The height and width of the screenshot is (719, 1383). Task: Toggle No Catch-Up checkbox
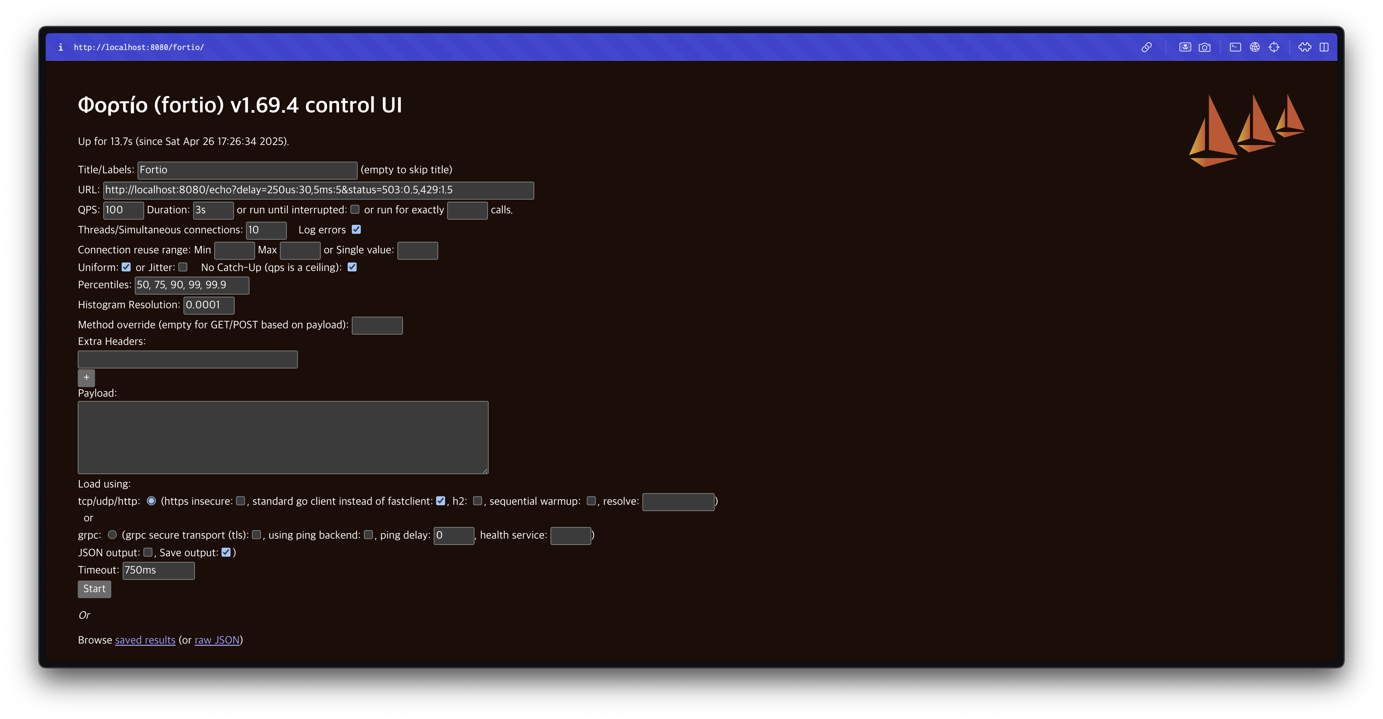coord(352,267)
